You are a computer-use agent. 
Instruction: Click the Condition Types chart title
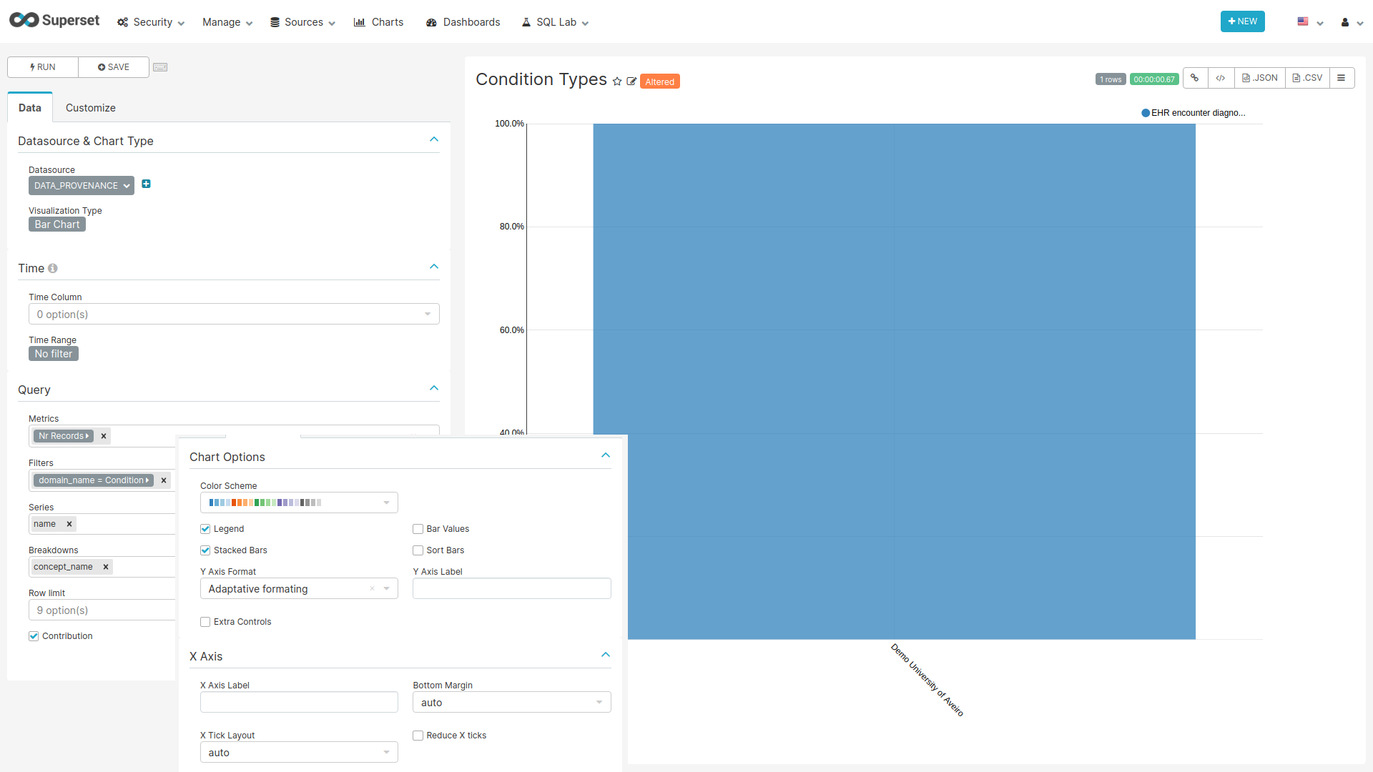(541, 79)
